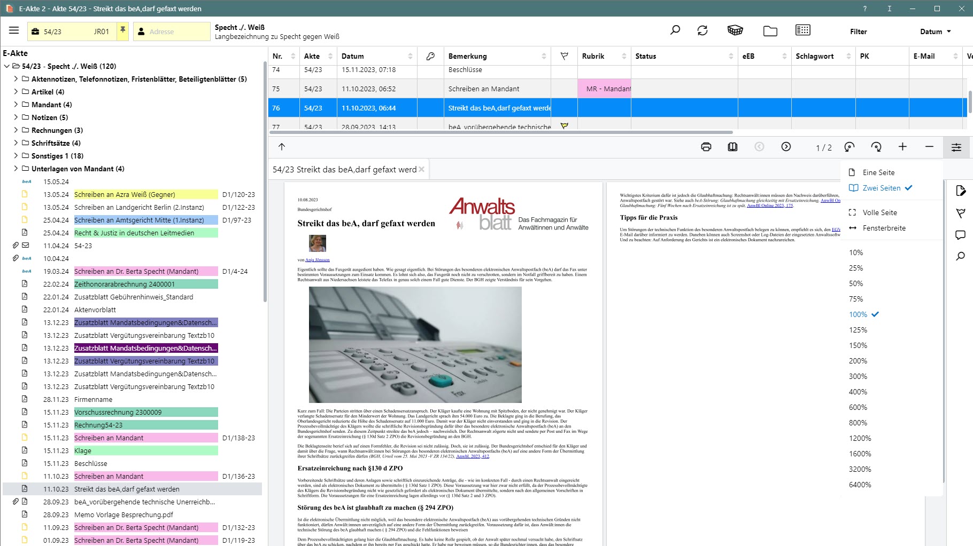Toggle the pin icon next to JR01
Viewport: 973px width, 546px height.
123,30
